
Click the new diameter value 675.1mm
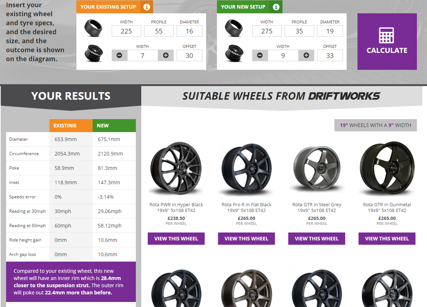point(109,139)
